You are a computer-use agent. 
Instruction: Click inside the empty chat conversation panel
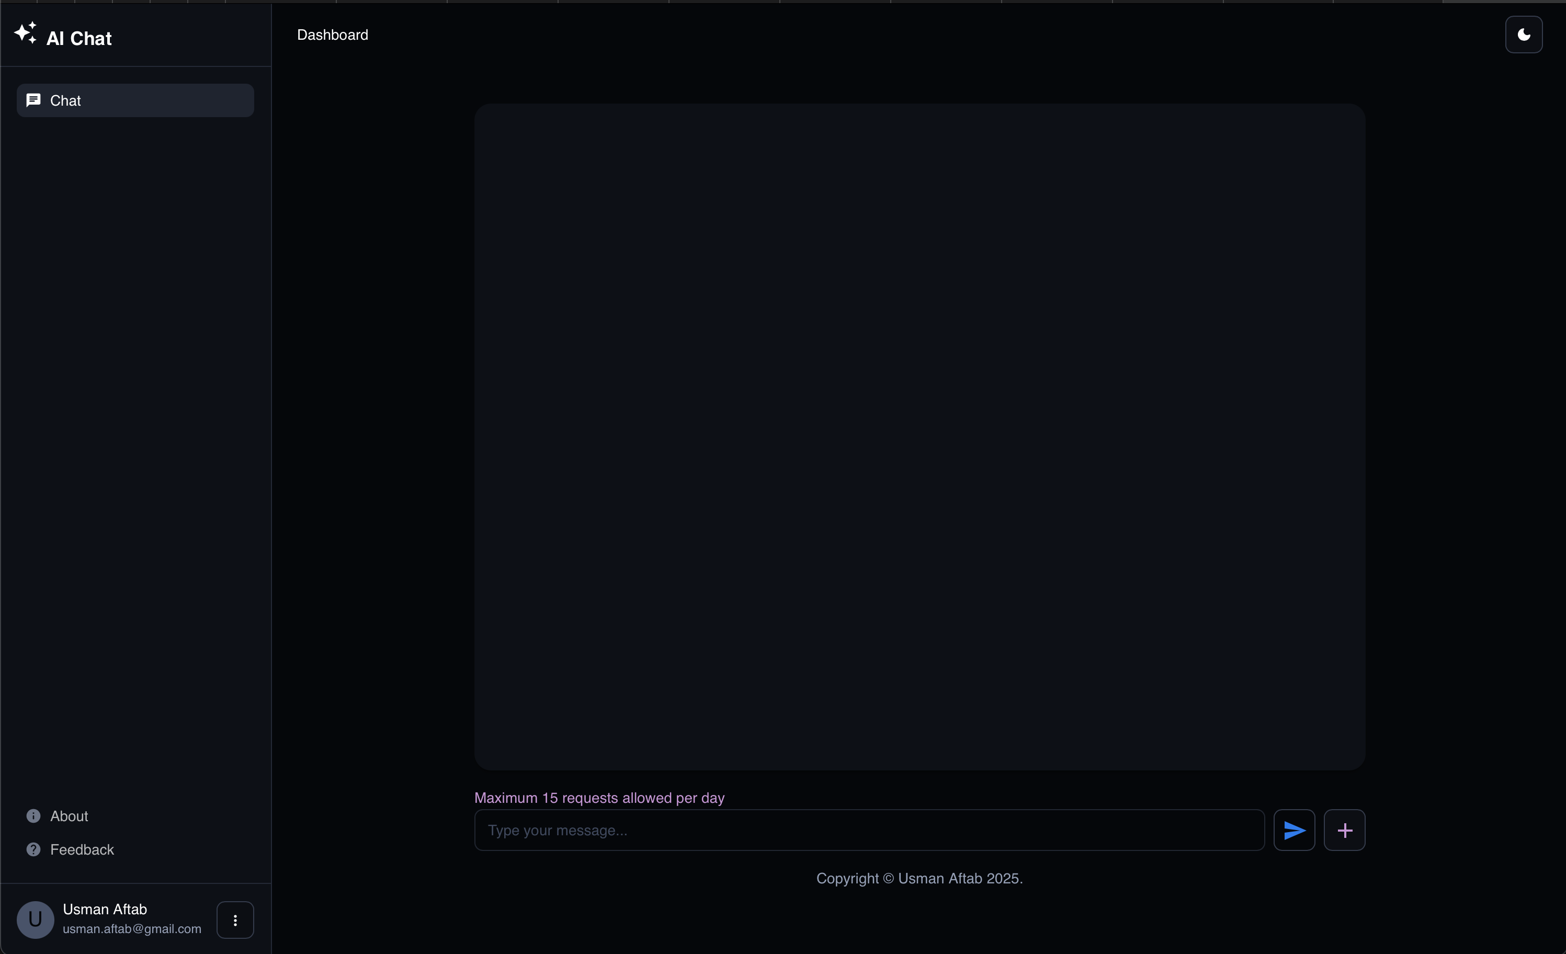(x=919, y=438)
